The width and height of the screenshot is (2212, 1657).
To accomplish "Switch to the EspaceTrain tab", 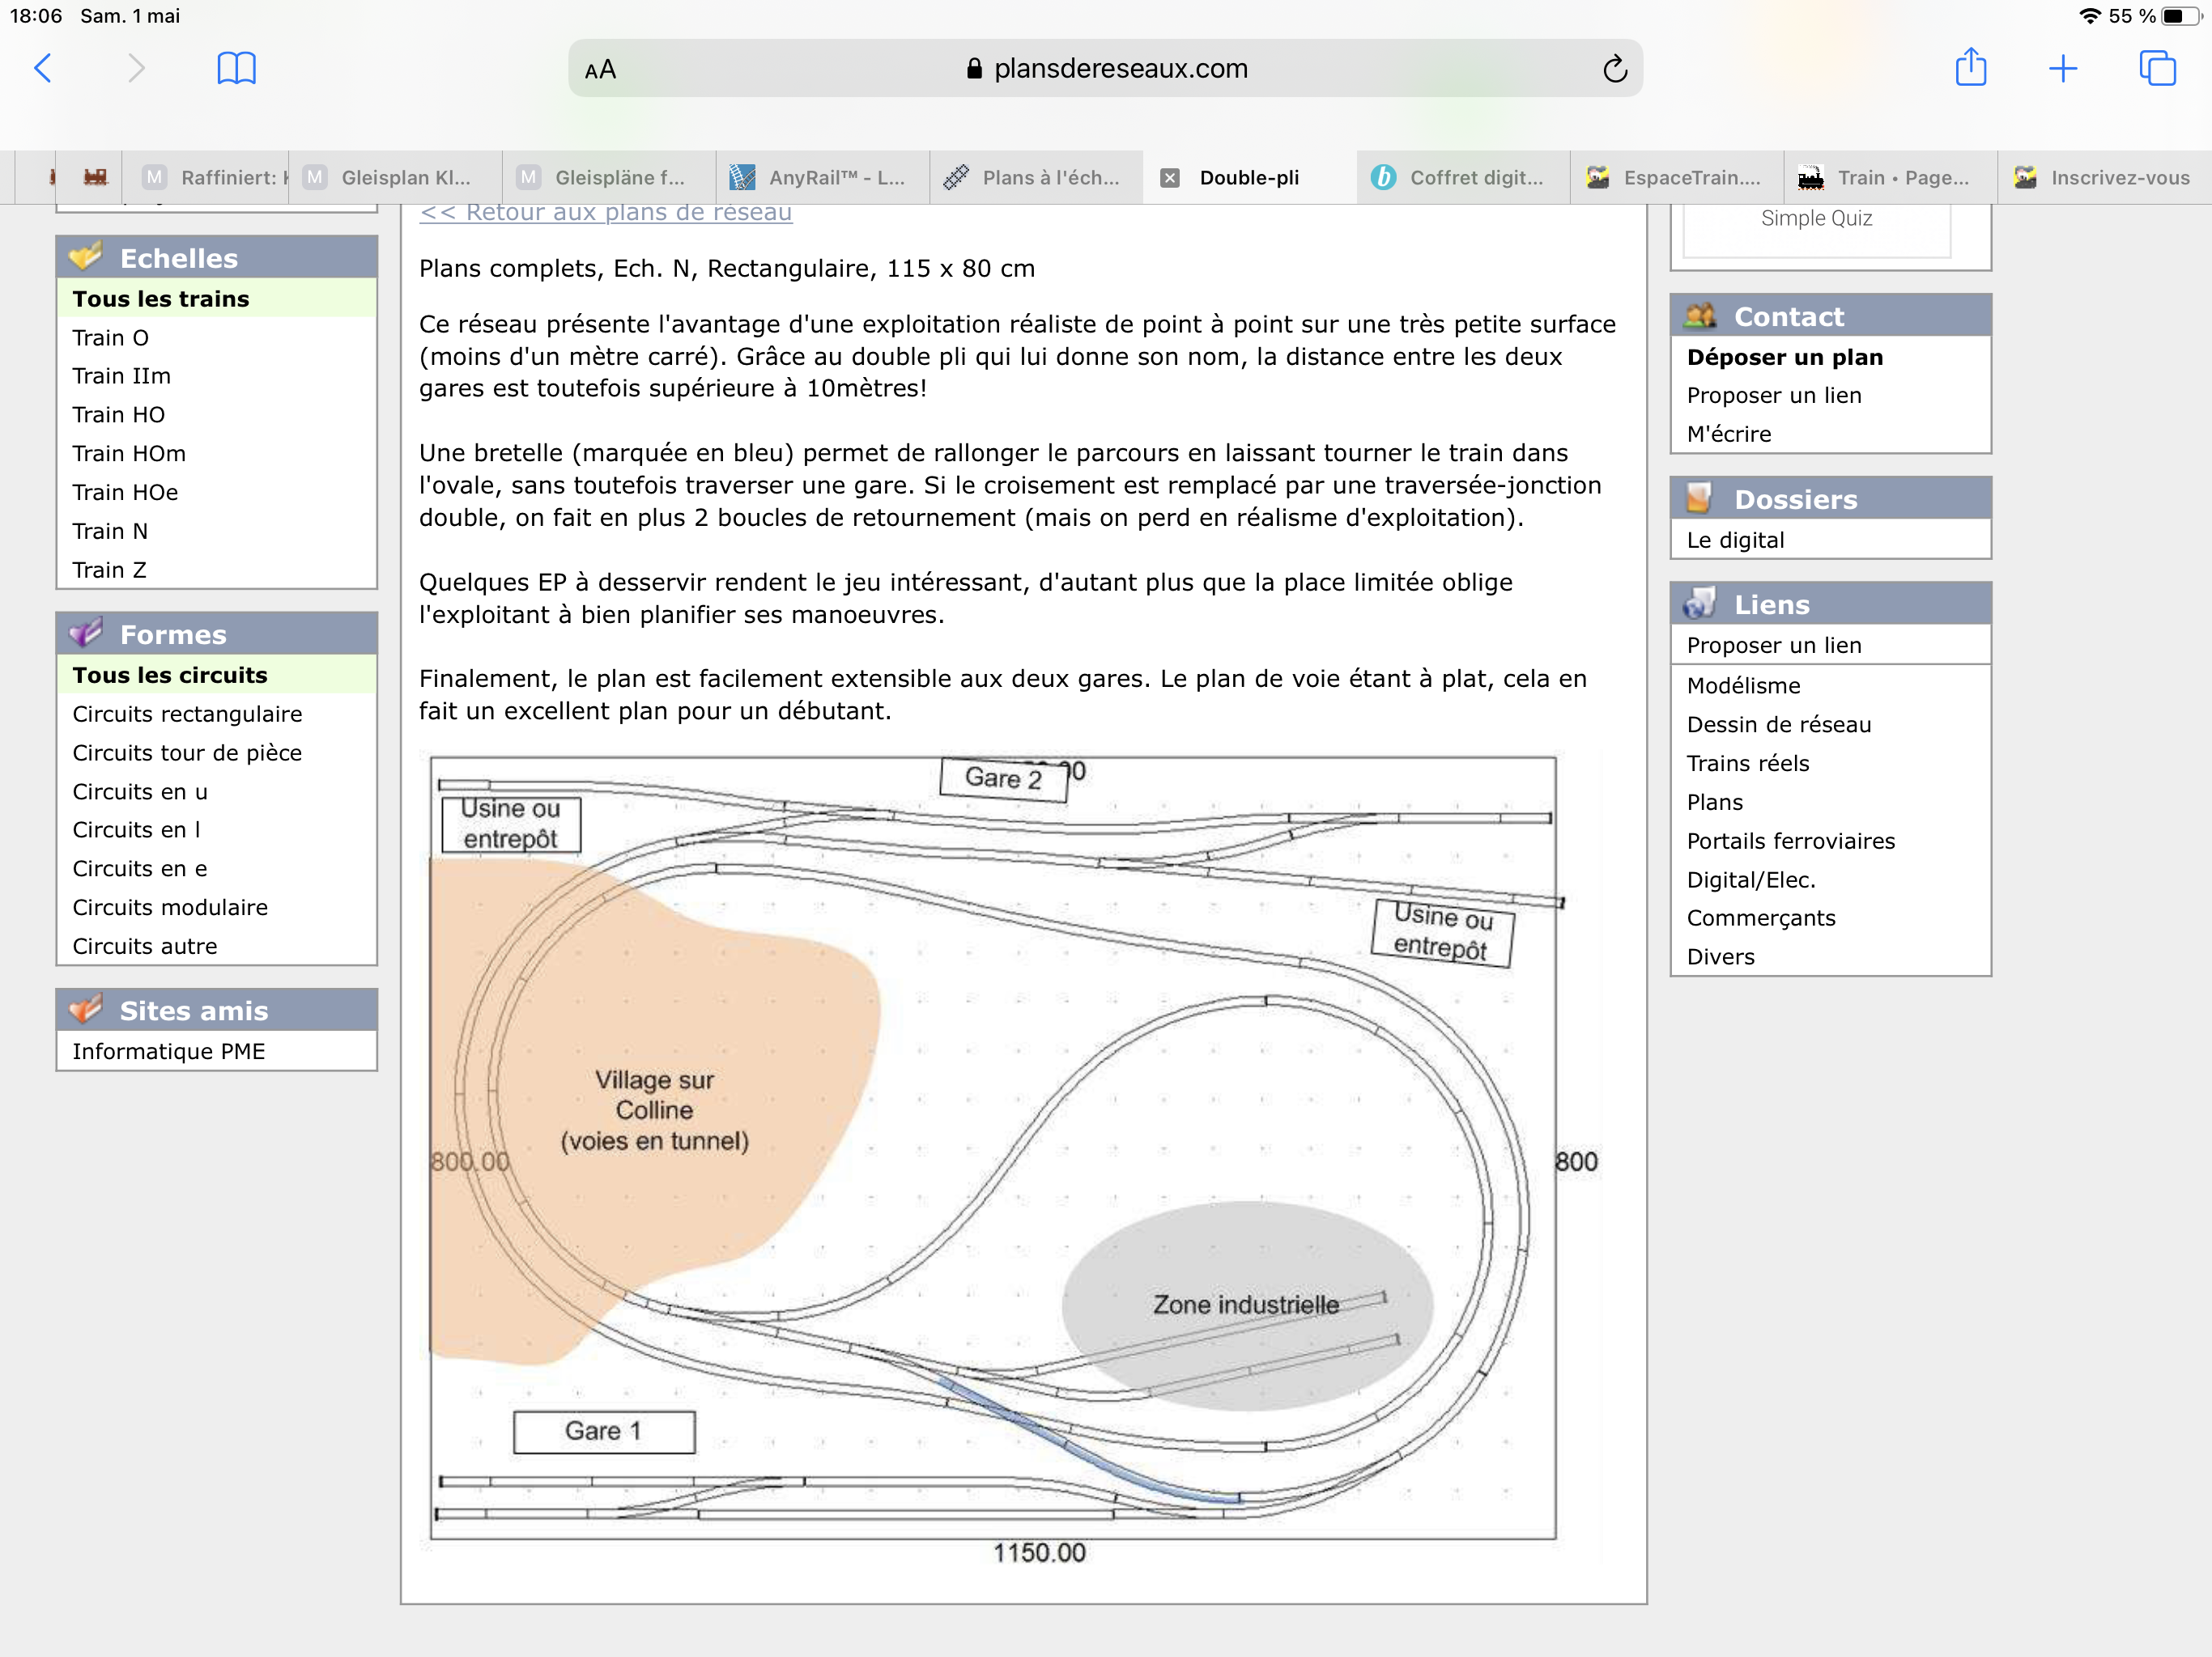I will tap(1678, 178).
